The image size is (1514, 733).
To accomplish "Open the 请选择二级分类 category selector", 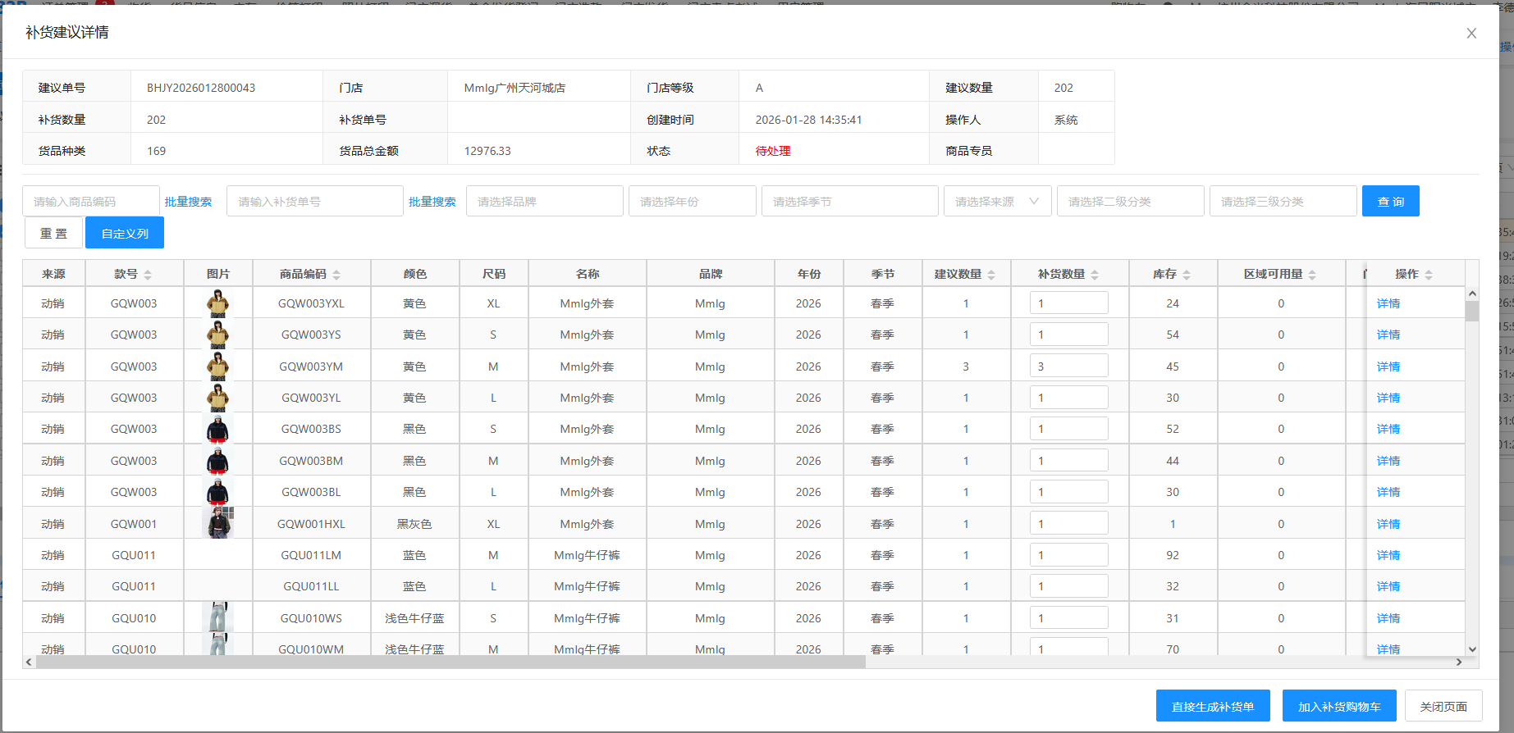I will 1130,202.
